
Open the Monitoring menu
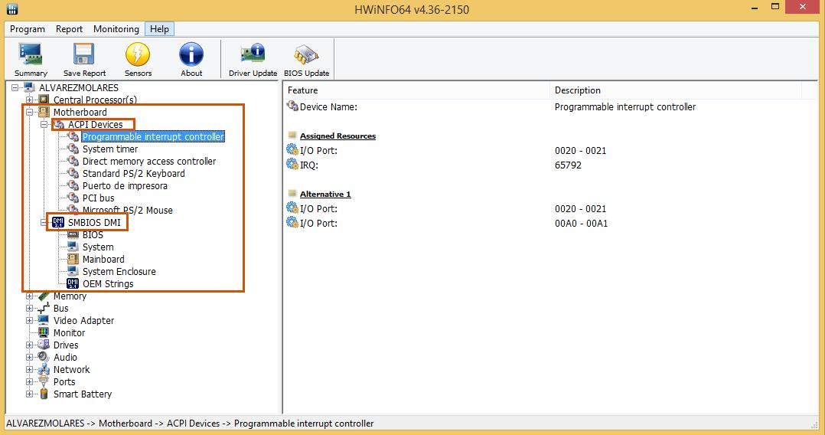pos(116,29)
